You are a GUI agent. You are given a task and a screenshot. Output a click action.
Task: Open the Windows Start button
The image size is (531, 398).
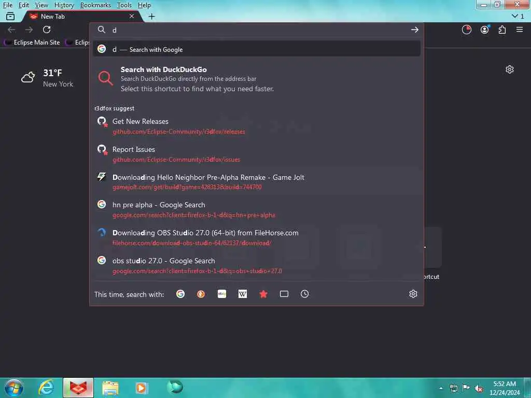point(14,388)
